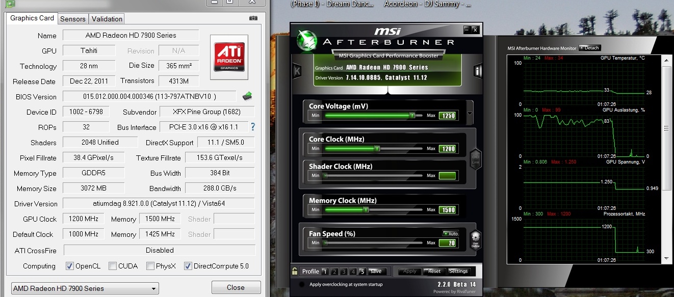Toggle Auto fan speed button

click(451, 233)
